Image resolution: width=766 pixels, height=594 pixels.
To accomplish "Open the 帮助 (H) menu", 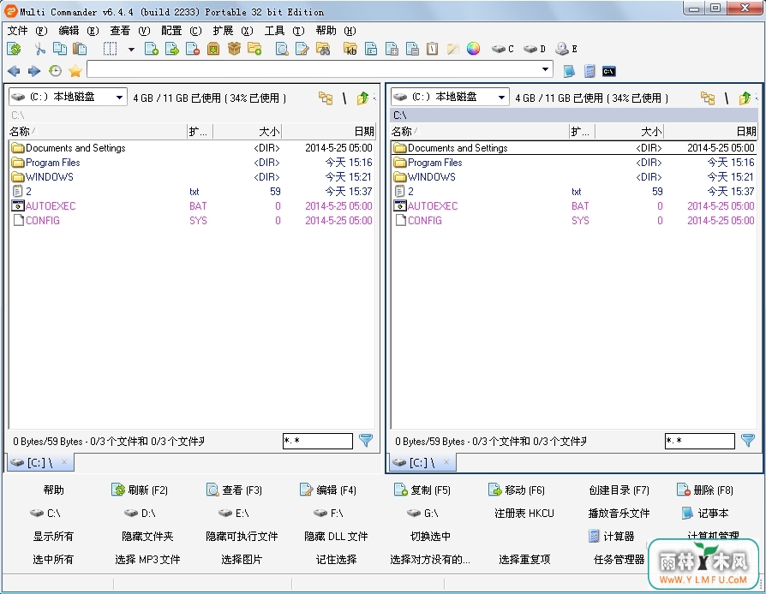I will click(x=336, y=31).
